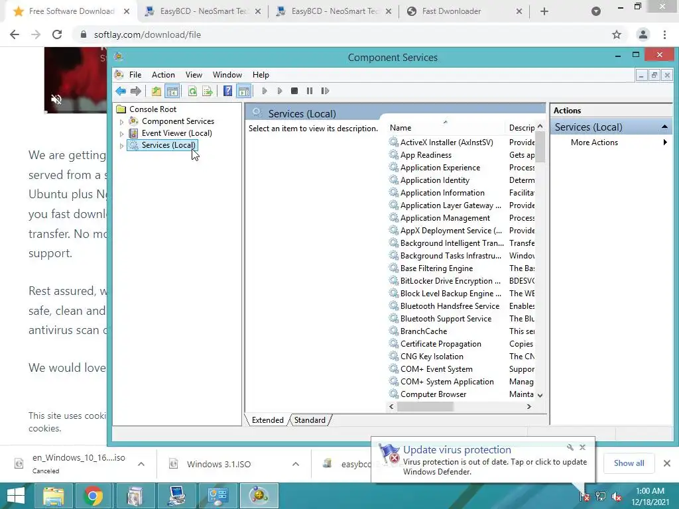
Task: Select the Application Information service
Action: [442, 193]
